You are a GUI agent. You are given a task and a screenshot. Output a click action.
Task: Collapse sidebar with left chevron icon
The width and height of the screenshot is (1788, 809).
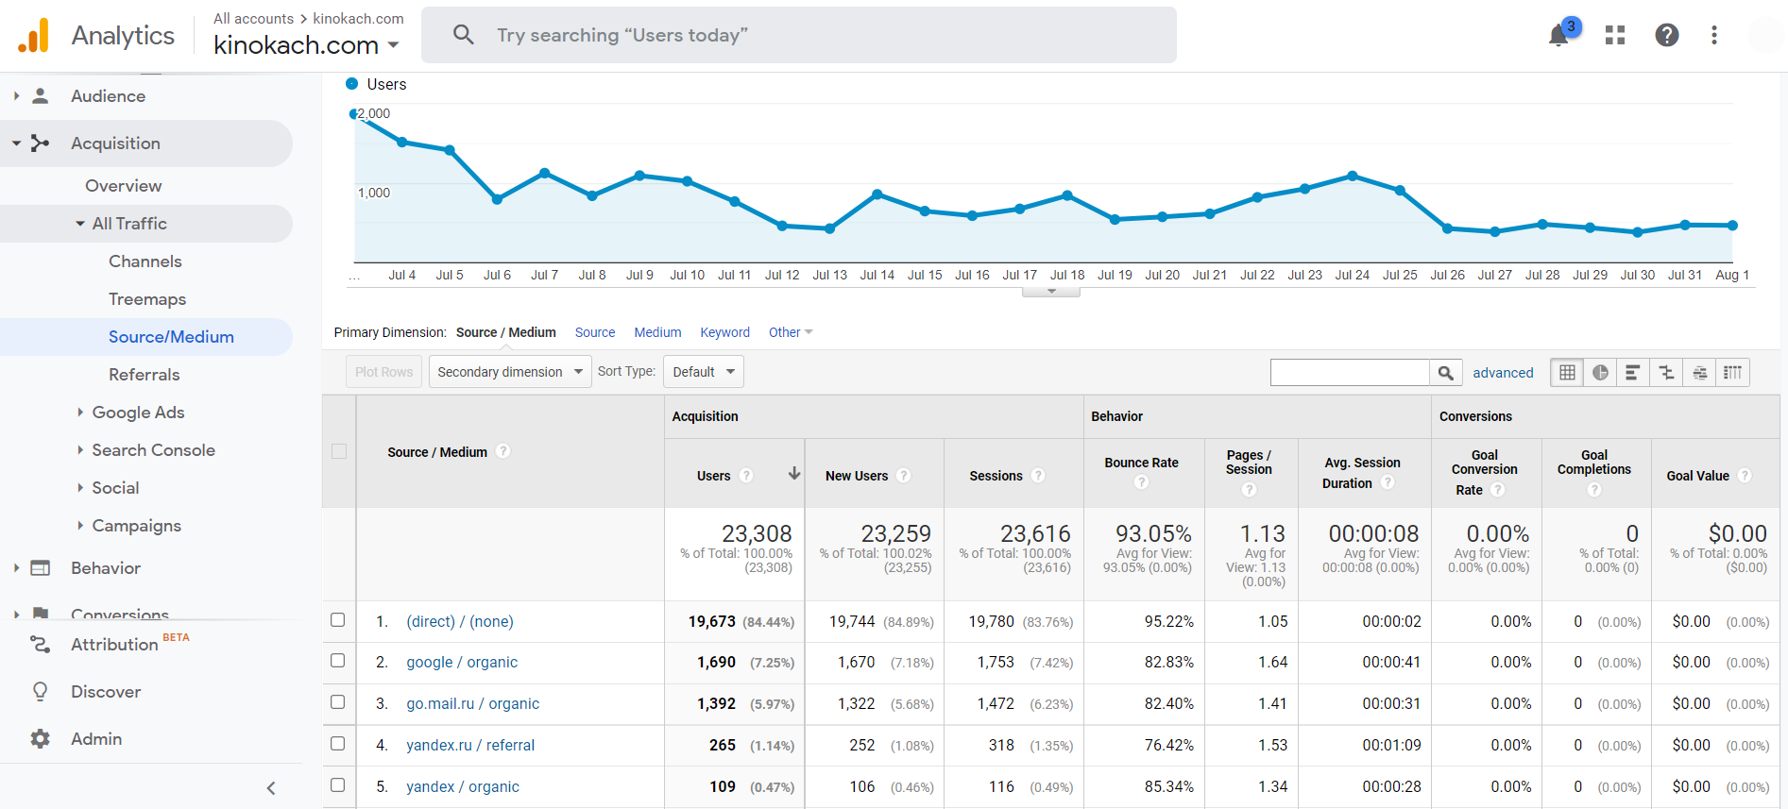click(x=271, y=788)
